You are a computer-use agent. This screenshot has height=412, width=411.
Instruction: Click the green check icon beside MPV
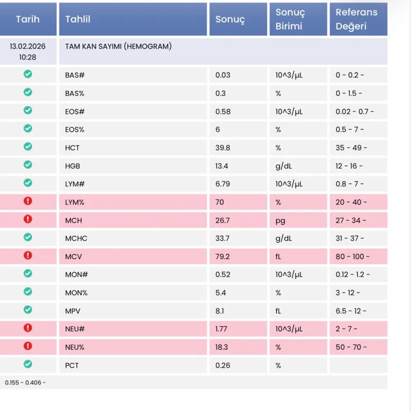tap(28, 309)
